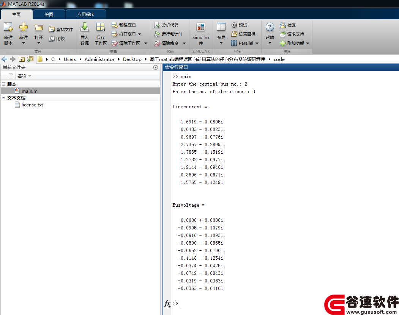Click the 基于matlab编程 folder in the path
Screen dimensions: 399x315
tap(207, 59)
